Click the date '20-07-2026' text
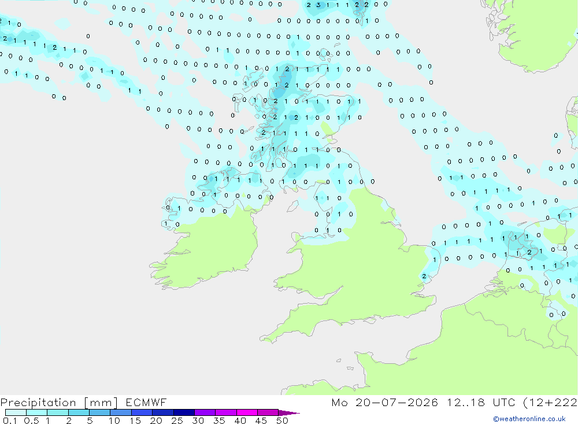Screen dimensions: 578x424 (397, 402)
